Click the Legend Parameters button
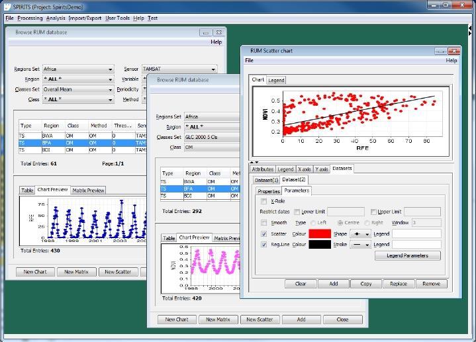The image size is (476, 342). (407, 256)
